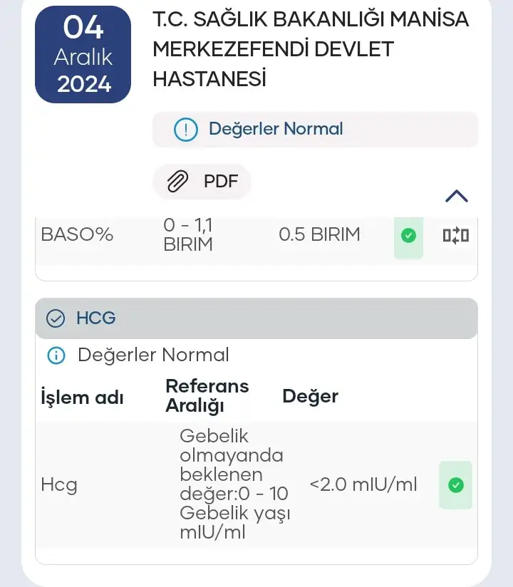Select the 04 Aralık 2024 date badge
513x587 pixels.
pyautogui.click(x=83, y=55)
